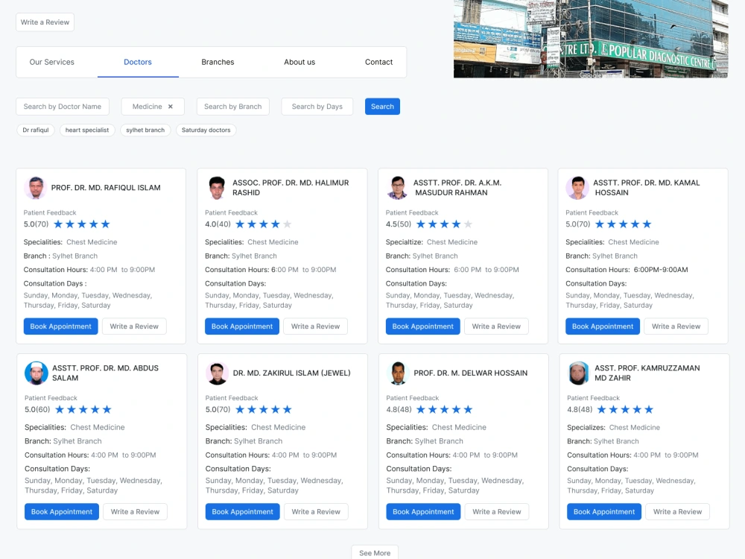Open the Contact tab
Viewport: 745px width, 559px height.
[x=378, y=62]
